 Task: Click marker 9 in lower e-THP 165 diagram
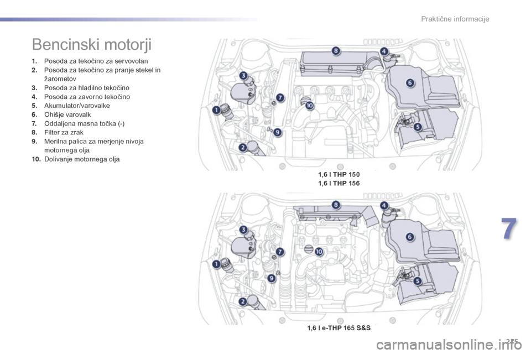272,278
